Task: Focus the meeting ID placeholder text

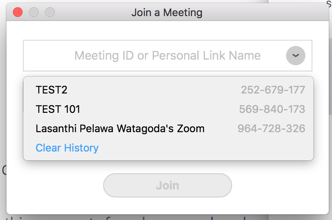Action: point(168,56)
